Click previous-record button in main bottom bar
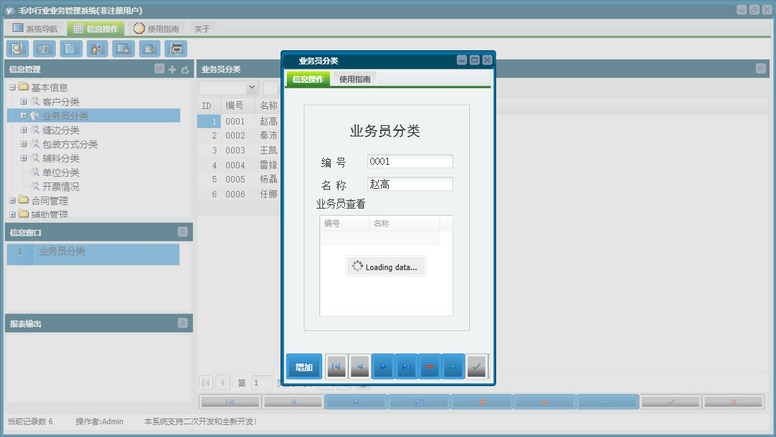776x437 pixels. tap(293, 402)
